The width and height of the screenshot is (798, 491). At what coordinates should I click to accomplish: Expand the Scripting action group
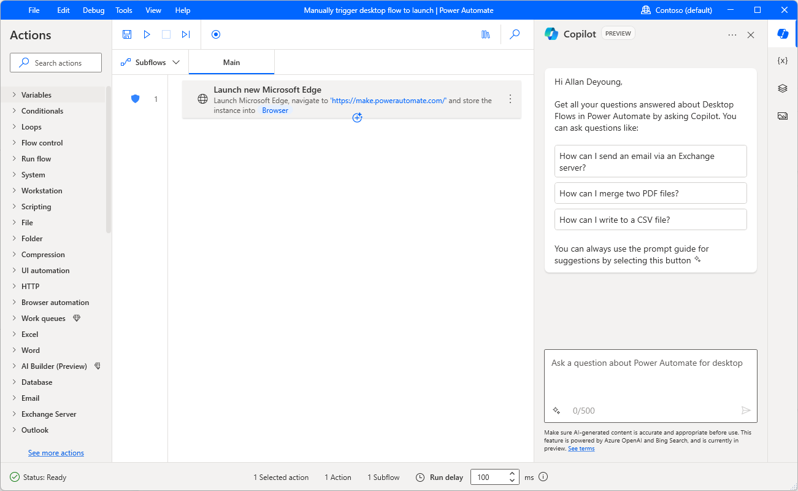click(14, 206)
